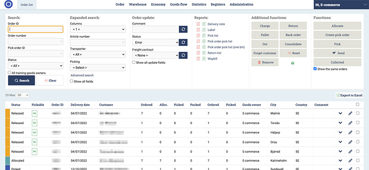Image resolution: width=369 pixels, height=170 pixels.
Task: Open the Statistics menu
Action: click(199, 4)
